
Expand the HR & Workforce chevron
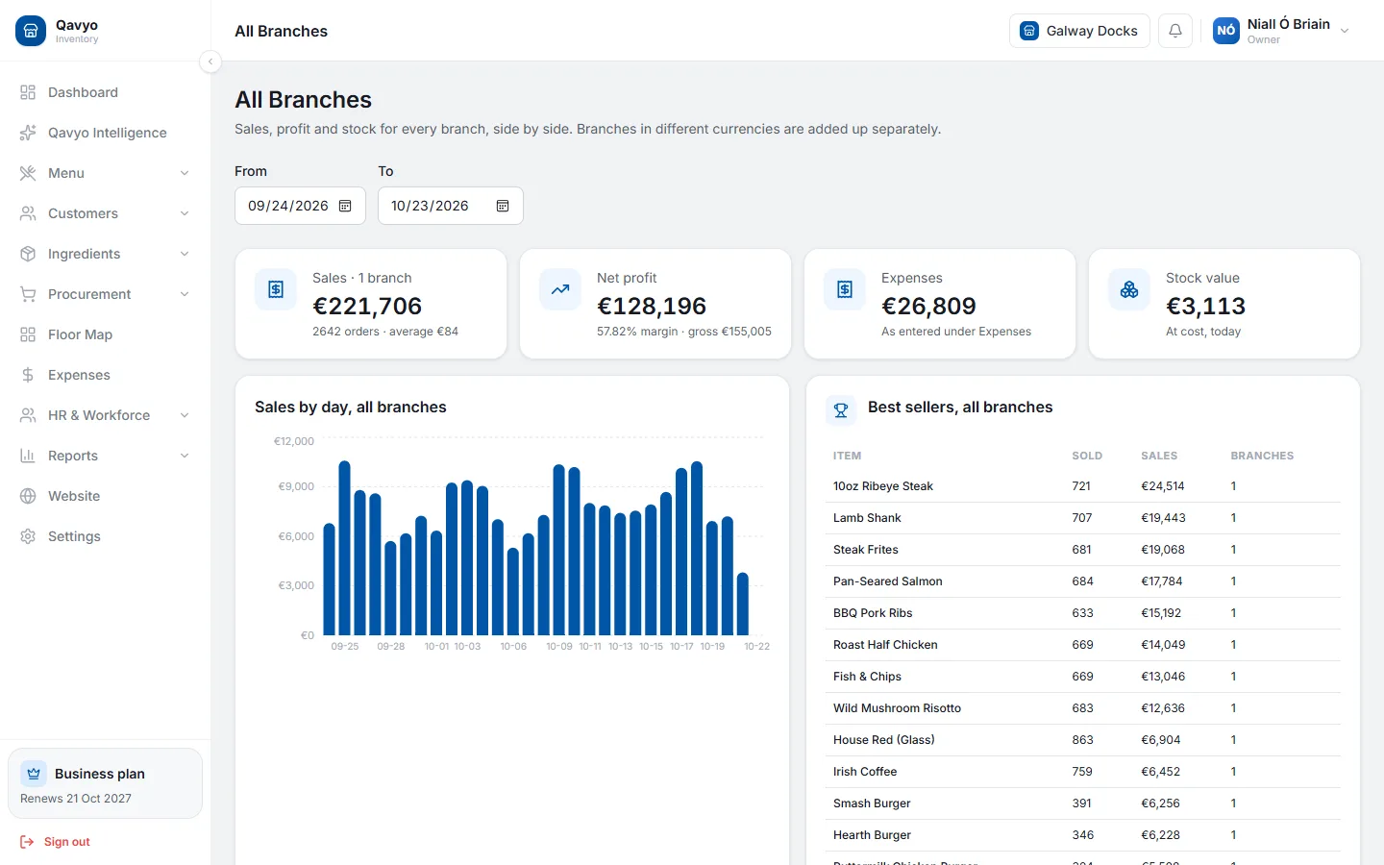pyautogui.click(x=185, y=415)
